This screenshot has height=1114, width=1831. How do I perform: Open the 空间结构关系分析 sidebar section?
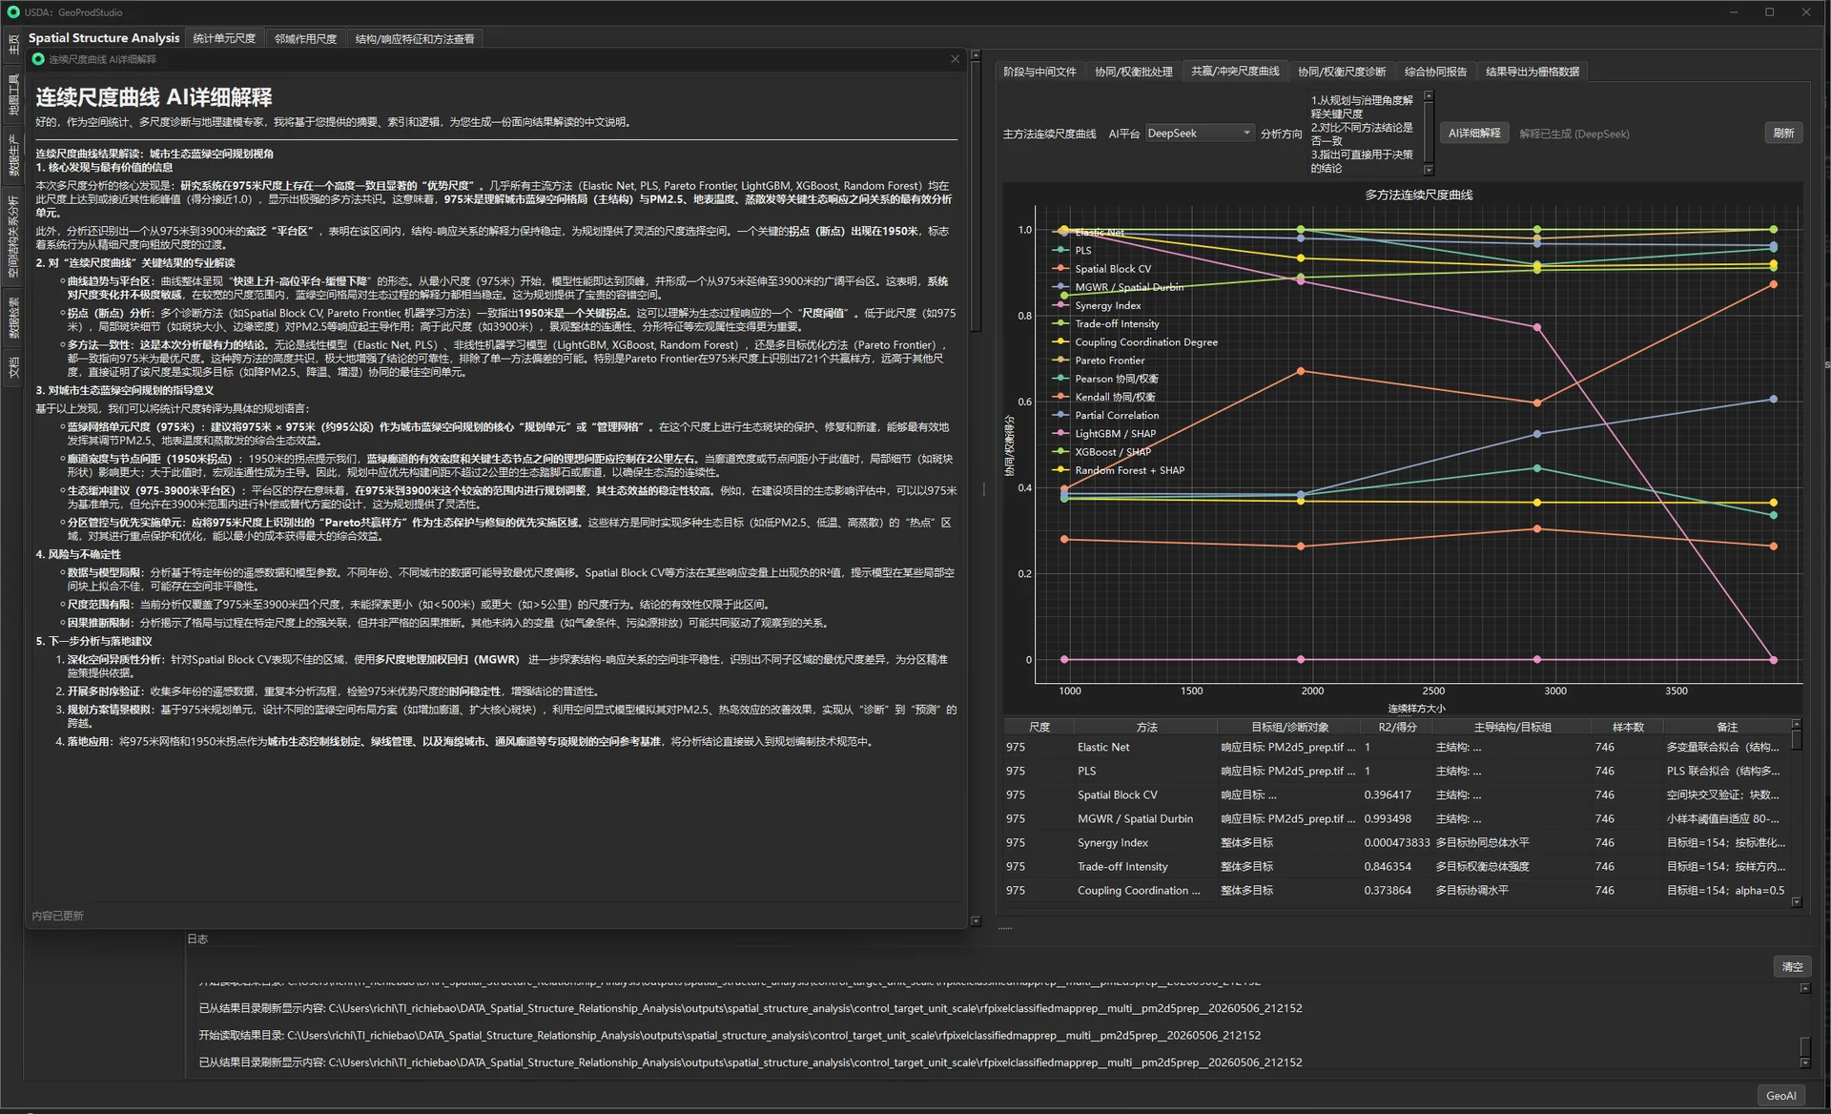(13, 237)
